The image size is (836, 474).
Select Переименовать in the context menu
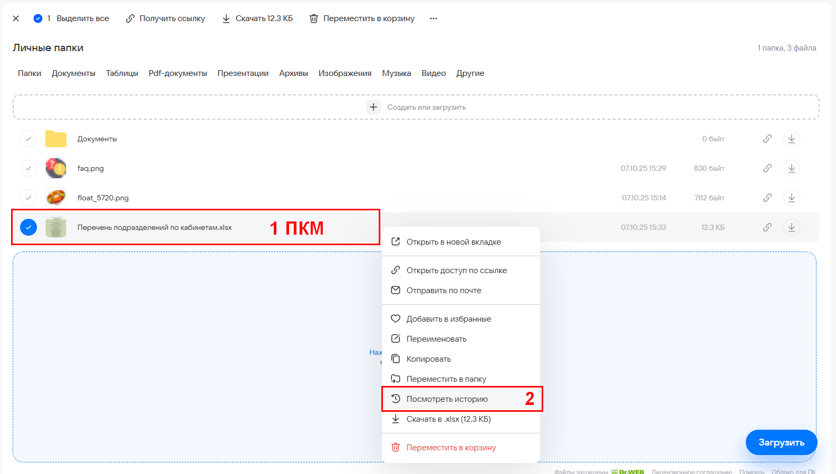pyautogui.click(x=436, y=339)
